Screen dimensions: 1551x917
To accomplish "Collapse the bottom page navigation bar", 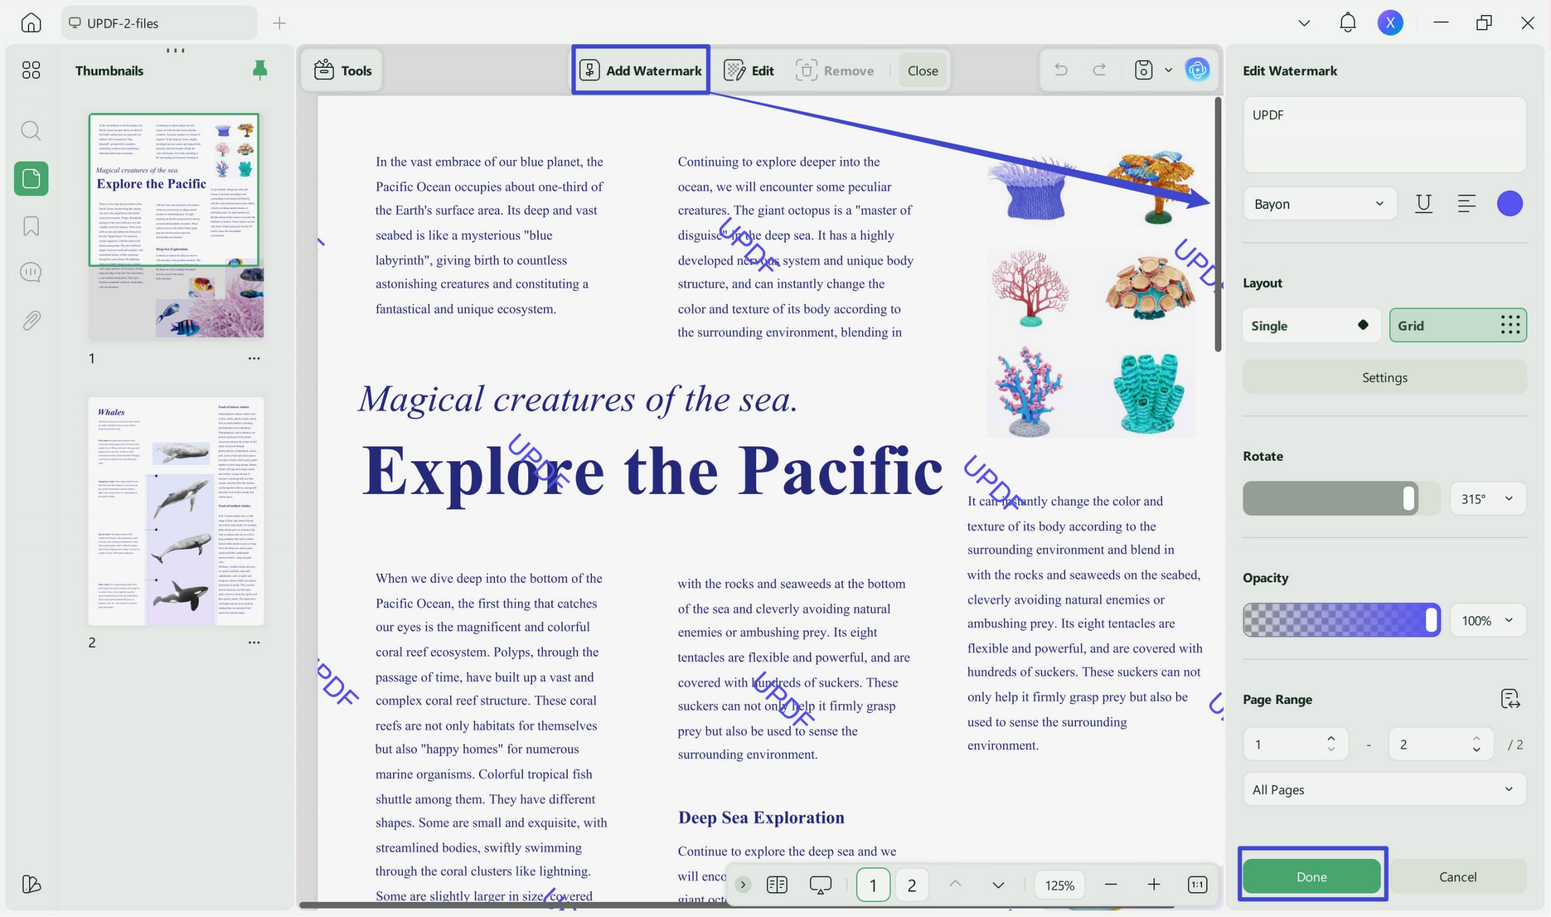I will pyautogui.click(x=743, y=884).
